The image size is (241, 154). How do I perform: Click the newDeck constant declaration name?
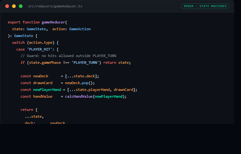[41, 76]
